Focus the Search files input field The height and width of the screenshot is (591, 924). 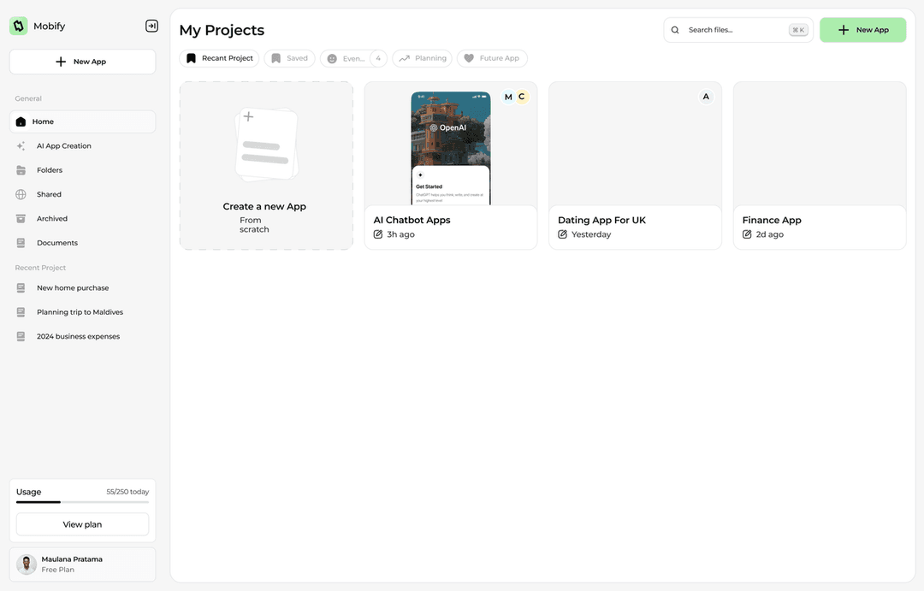734,30
